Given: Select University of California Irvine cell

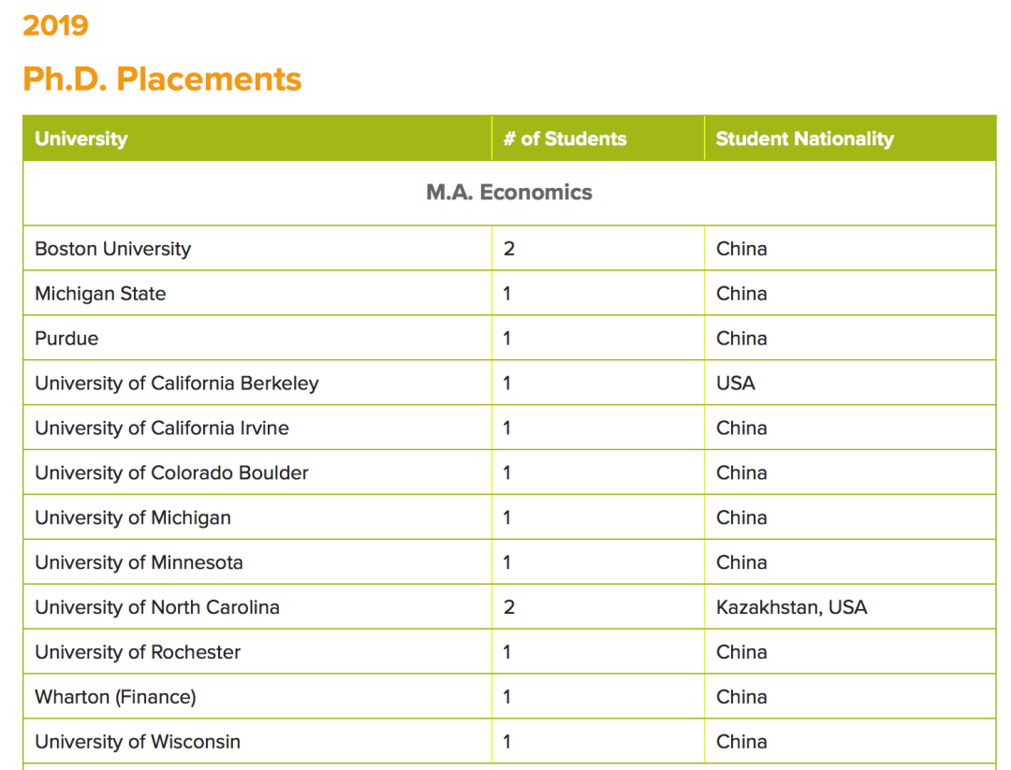Looking at the screenshot, I should click(162, 429).
